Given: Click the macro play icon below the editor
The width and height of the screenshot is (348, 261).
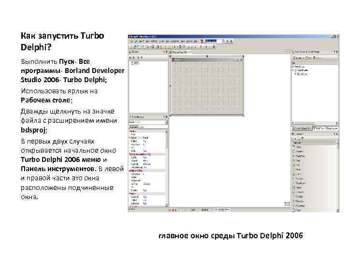Looking at the screenshot, I should coord(171,210).
